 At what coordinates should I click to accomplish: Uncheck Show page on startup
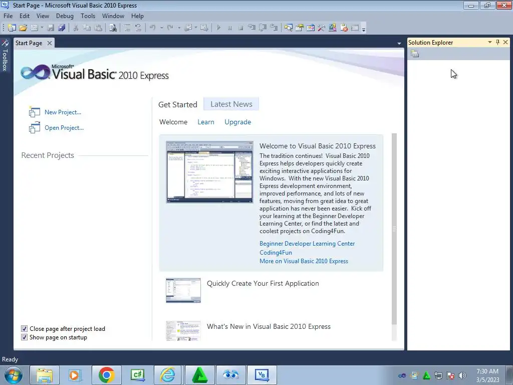tap(24, 337)
